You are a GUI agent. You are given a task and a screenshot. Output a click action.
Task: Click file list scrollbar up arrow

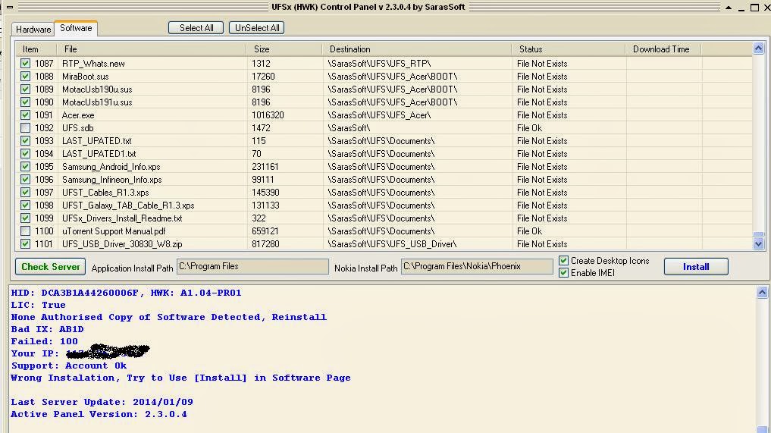[758, 49]
